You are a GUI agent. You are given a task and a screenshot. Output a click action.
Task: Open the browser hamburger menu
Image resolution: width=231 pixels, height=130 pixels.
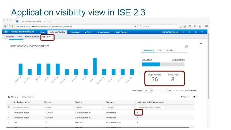[x=207, y=26]
